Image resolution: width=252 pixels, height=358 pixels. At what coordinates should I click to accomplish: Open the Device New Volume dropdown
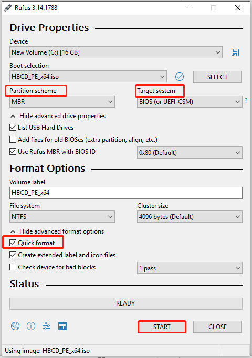(116, 52)
